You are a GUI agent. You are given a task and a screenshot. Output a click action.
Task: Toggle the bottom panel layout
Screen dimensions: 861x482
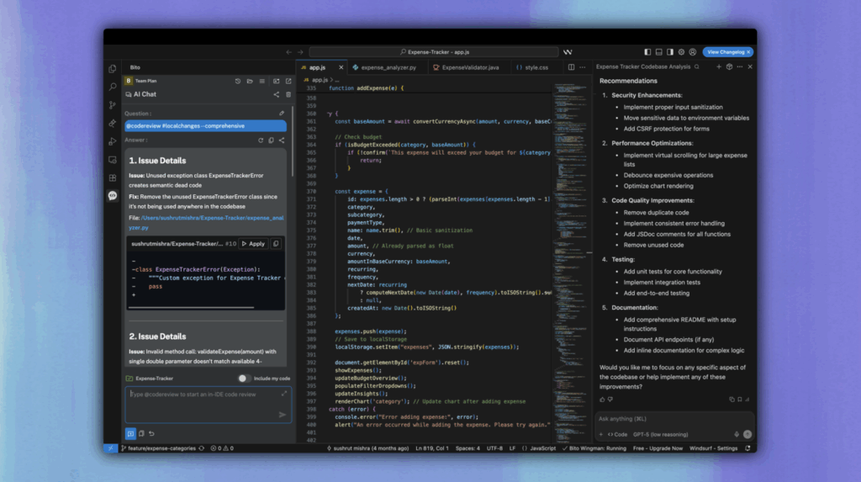(659, 52)
